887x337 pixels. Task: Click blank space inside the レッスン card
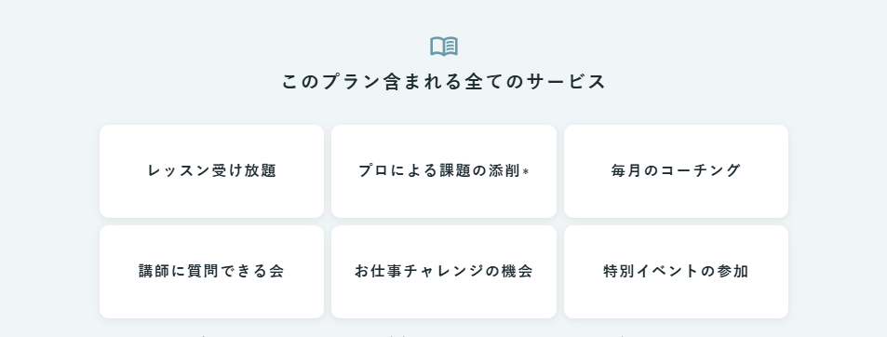(x=211, y=199)
